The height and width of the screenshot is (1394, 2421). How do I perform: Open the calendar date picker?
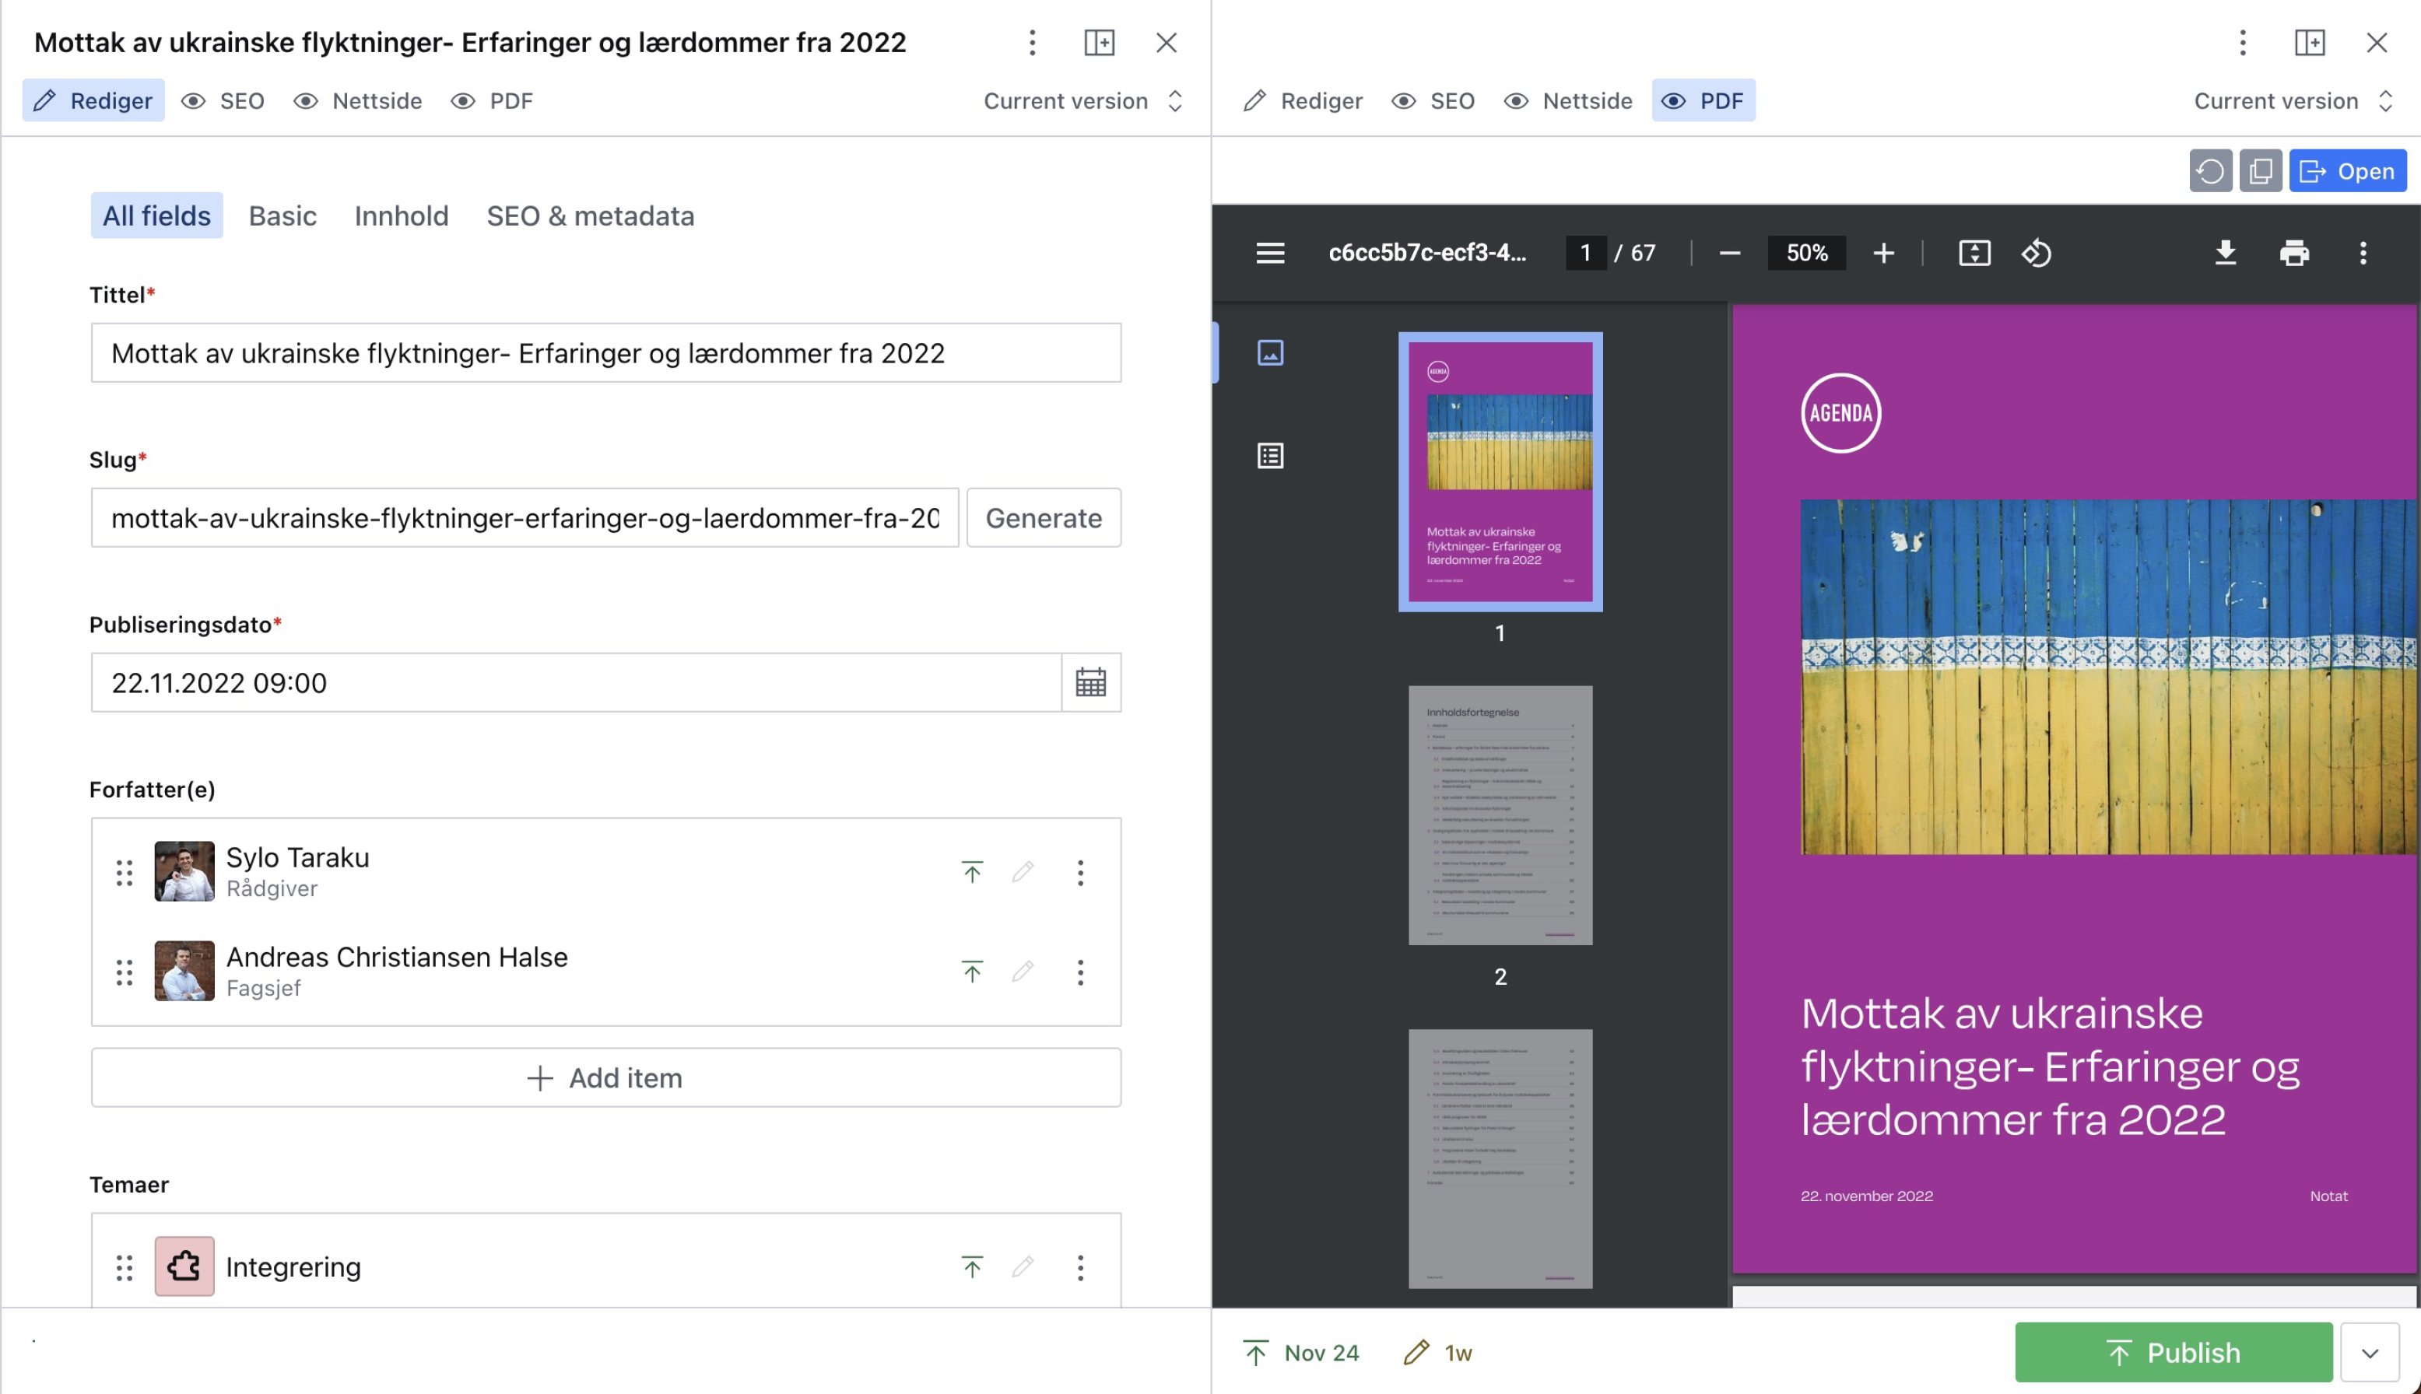click(1089, 683)
